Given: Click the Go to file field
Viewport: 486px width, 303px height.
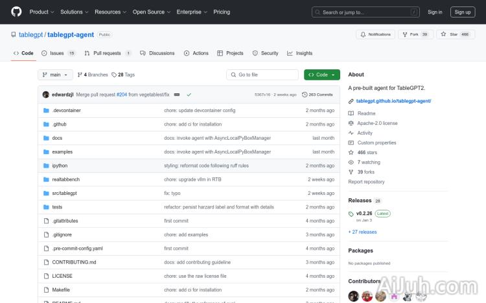Looking at the screenshot, I should click(262, 74).
